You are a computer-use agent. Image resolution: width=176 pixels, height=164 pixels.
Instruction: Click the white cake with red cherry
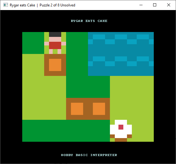click(x=121, y=130)
